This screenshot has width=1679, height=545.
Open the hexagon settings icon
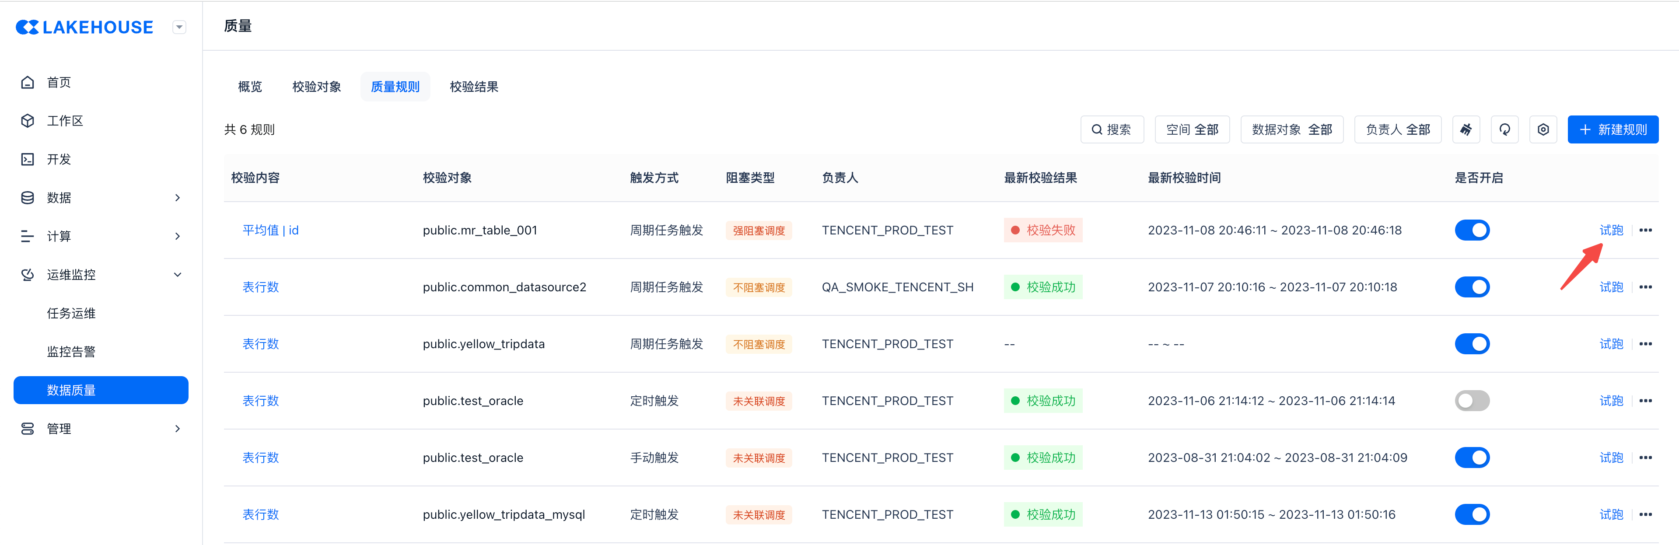[x=1543, y=130]
